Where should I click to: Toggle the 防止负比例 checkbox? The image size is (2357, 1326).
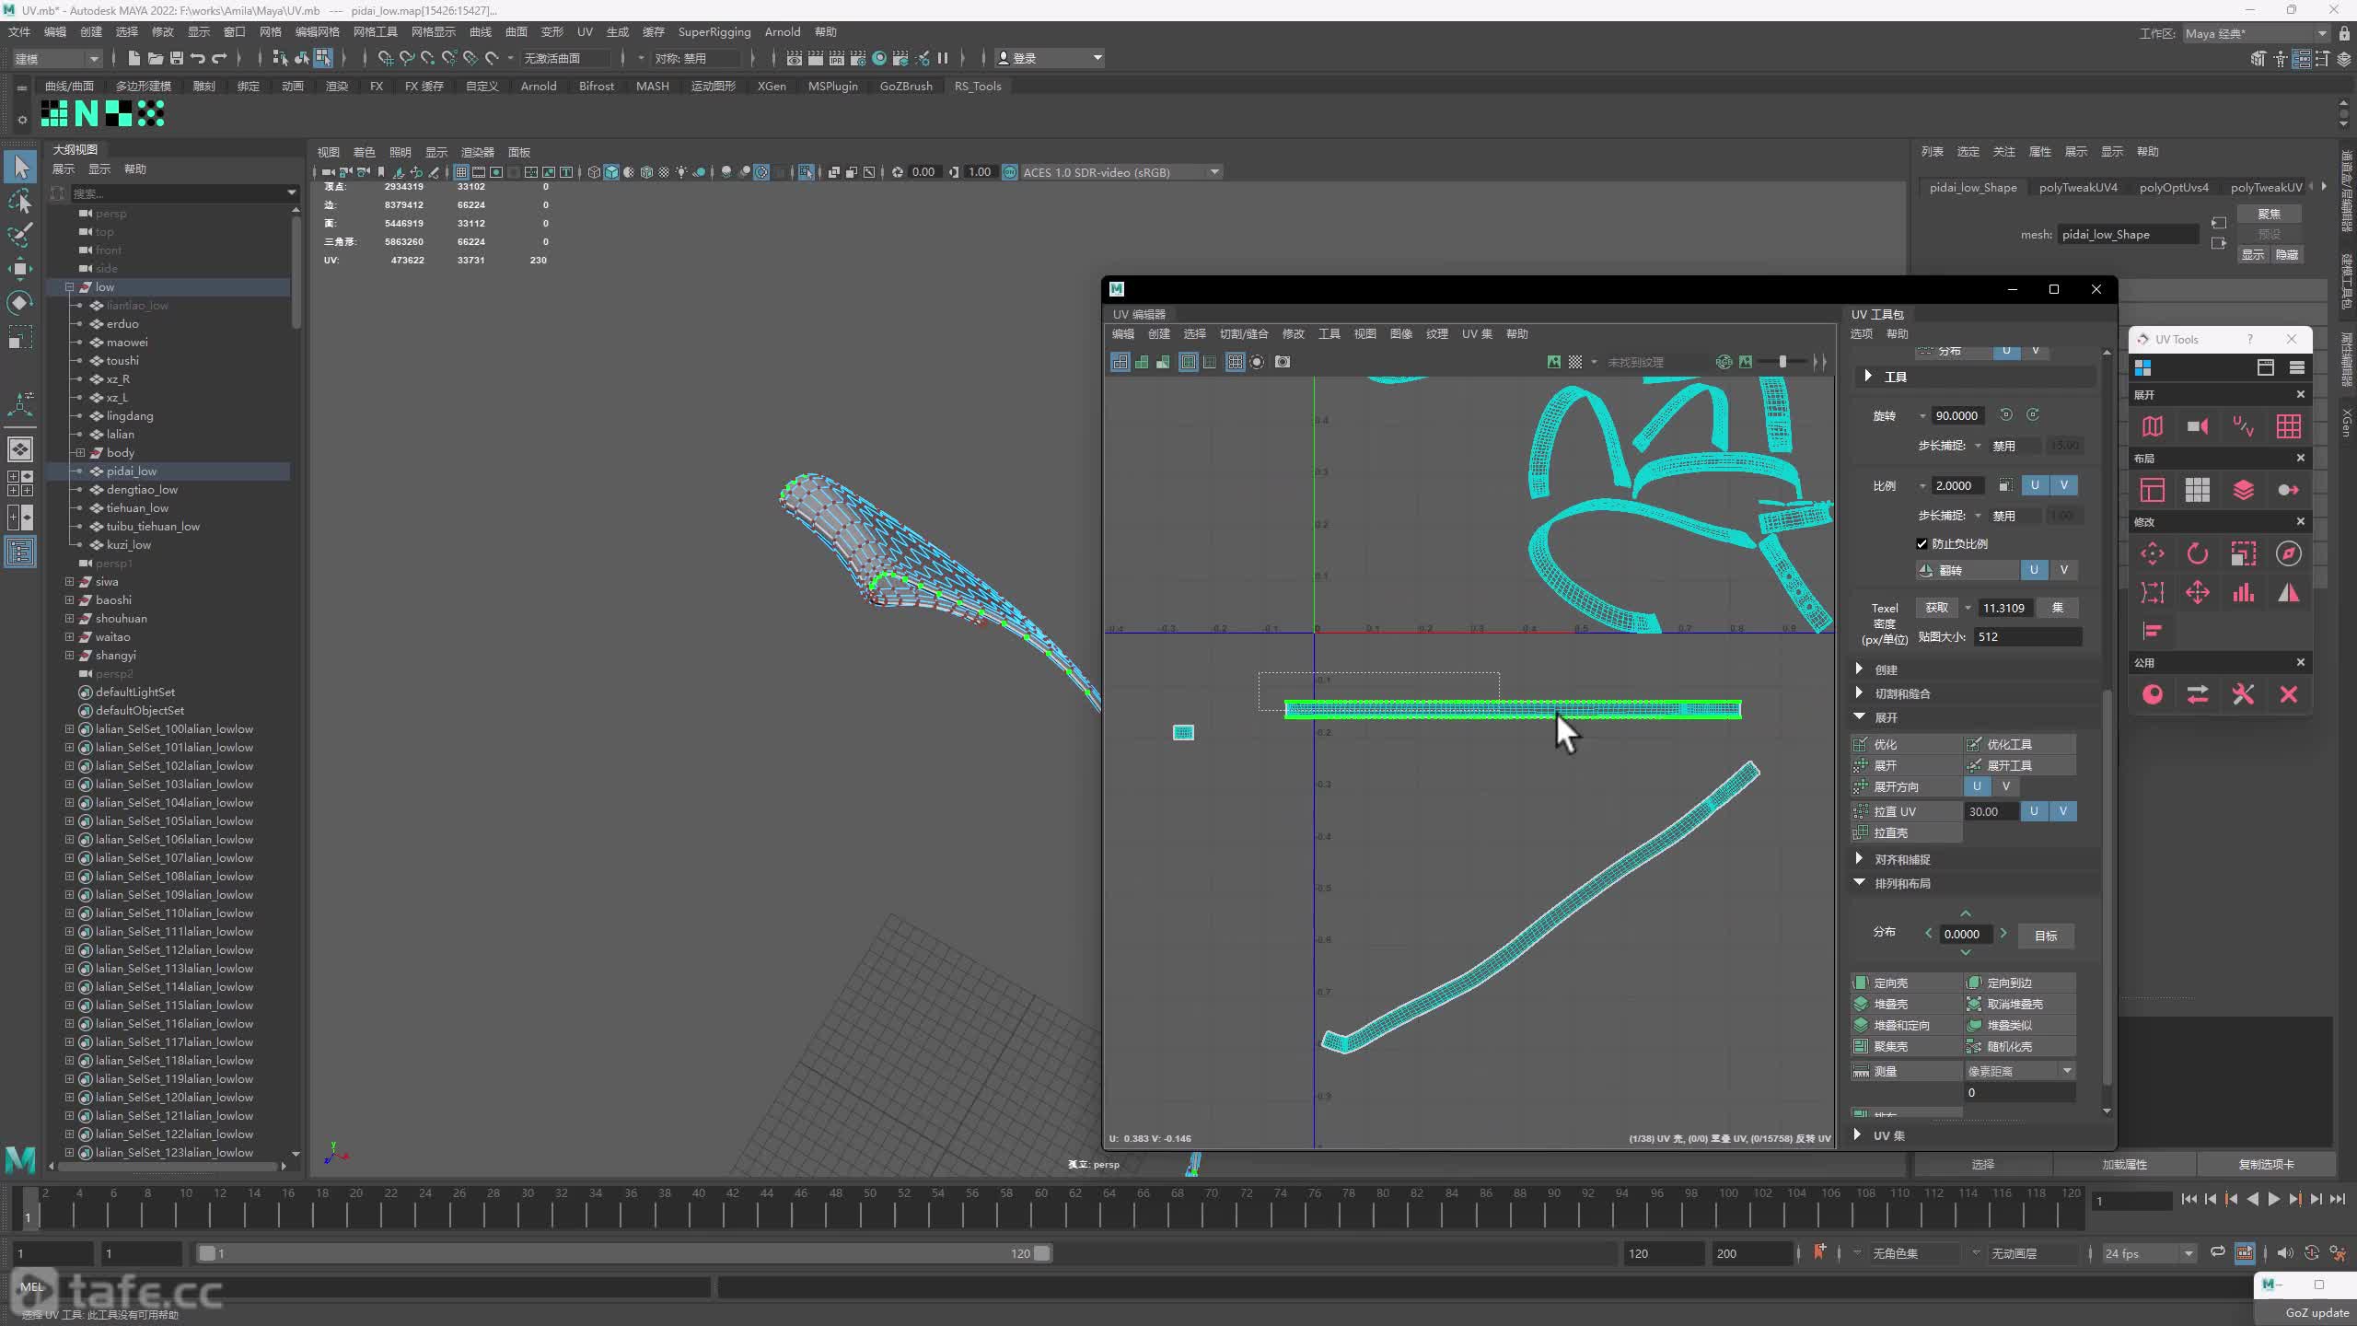[x=1922, y=543]
